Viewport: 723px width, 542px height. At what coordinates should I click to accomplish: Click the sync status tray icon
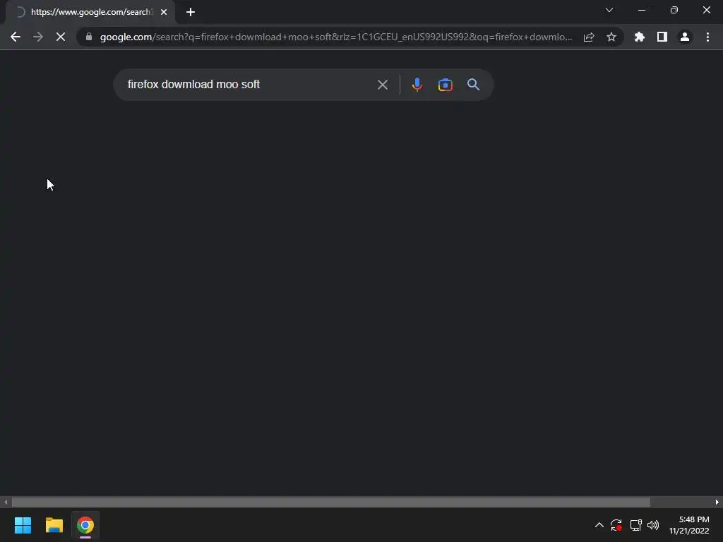click(616, 525)
